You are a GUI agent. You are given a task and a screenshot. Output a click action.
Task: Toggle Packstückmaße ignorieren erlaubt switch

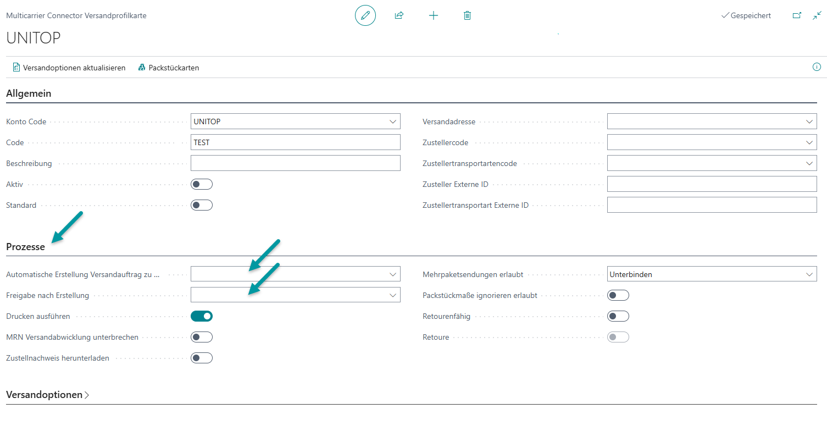tap(618, 295)
